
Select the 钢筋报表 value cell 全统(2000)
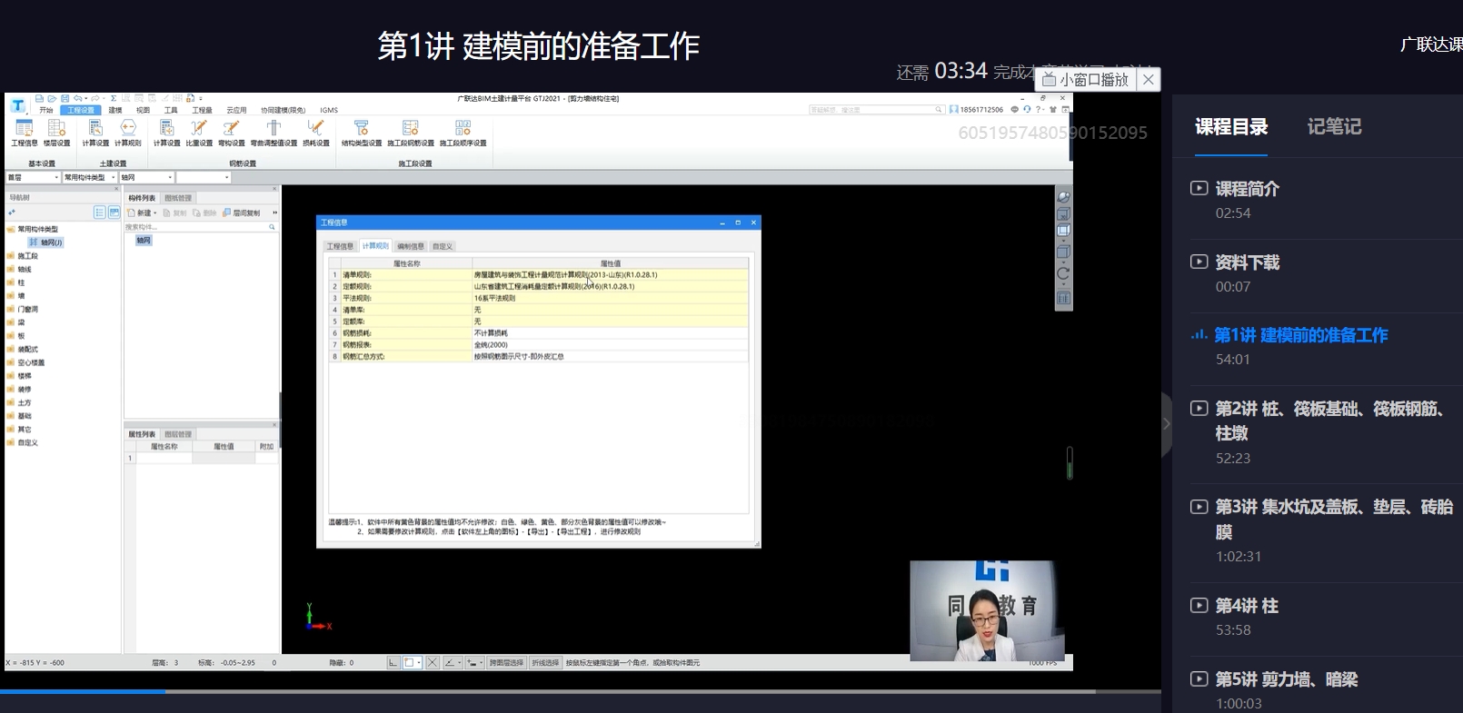(610, 345)
